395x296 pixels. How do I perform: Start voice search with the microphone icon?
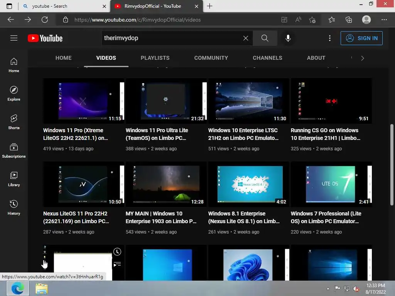click(x=288, y=38)
